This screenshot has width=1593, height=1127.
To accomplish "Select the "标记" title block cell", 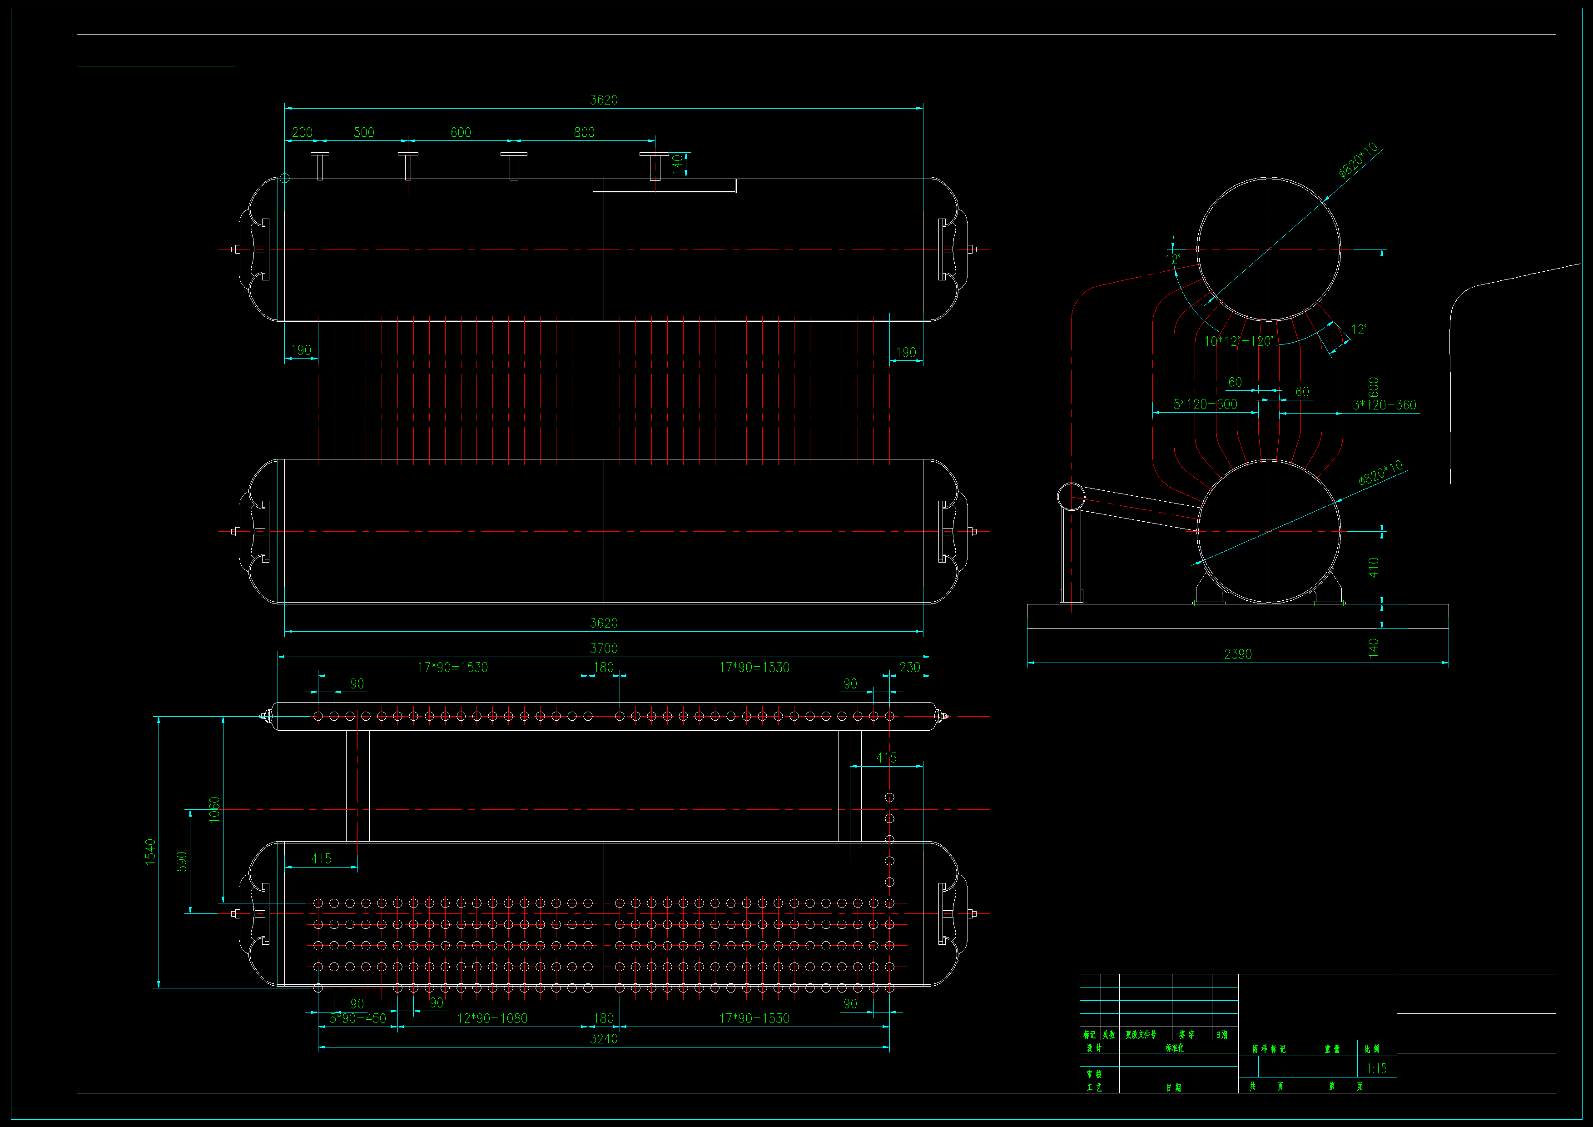I will click(1089, 1034).
